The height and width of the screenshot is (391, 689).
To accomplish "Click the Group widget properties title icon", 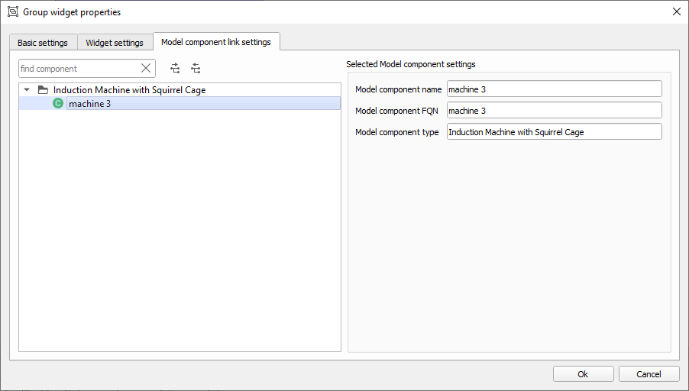I will (x=12, y=11).
